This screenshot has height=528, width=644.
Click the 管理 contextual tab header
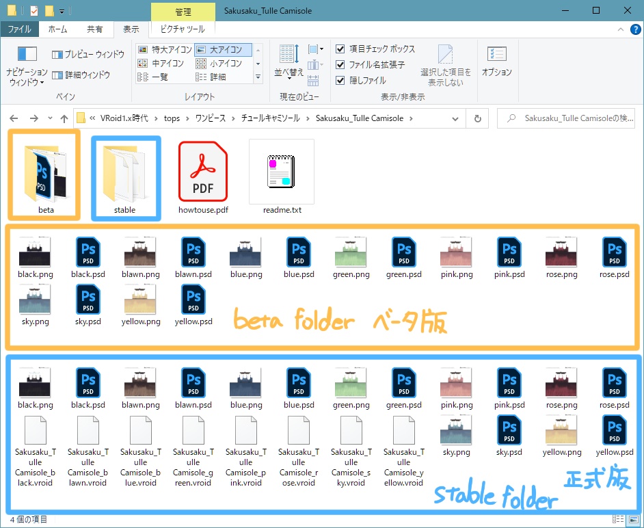point(183,12)
